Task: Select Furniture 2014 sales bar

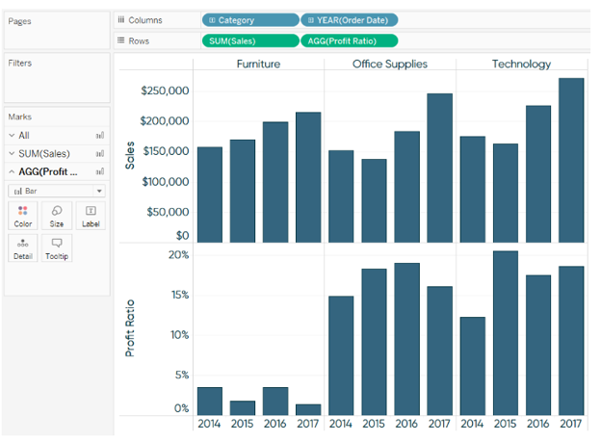Action: (210, 195)
